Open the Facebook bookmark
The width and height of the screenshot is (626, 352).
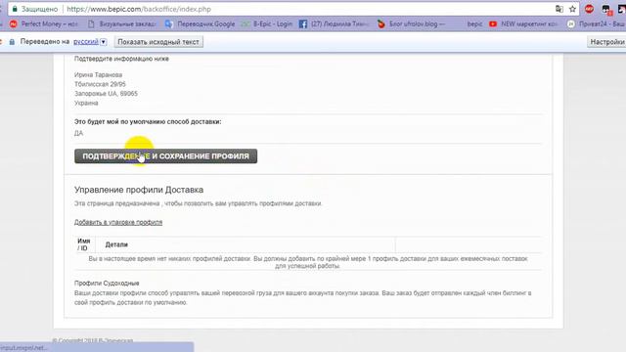[334, 23]
